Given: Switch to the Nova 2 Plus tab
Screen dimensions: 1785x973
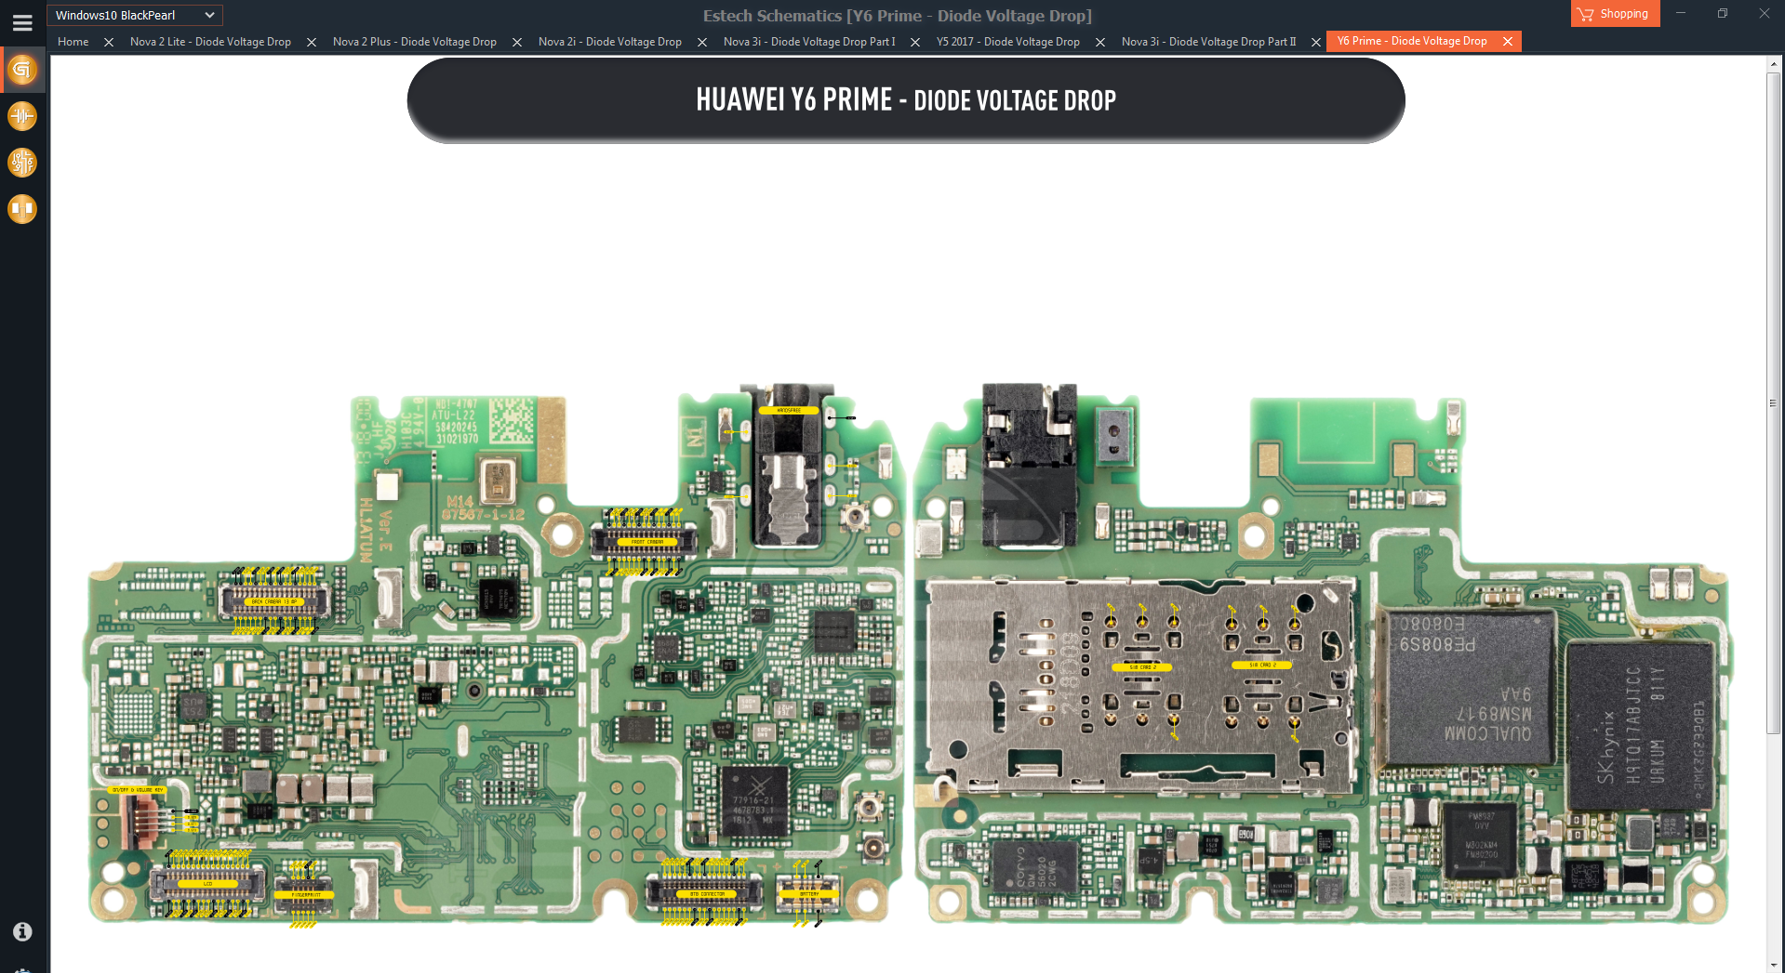Looking at the screenshot, I should click(414, 42).
